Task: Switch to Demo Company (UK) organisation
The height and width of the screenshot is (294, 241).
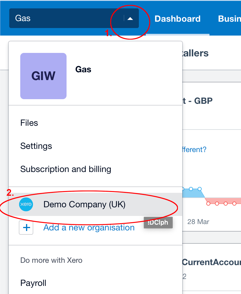Action: (x=84, y=204)
